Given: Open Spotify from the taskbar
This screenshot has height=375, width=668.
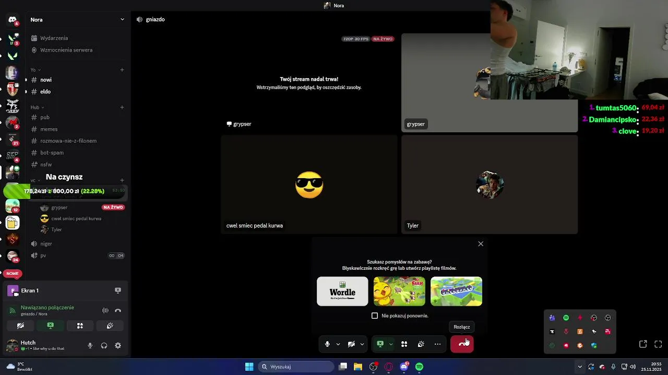Looking at the screenshot, I should click(x=419, y=367).
